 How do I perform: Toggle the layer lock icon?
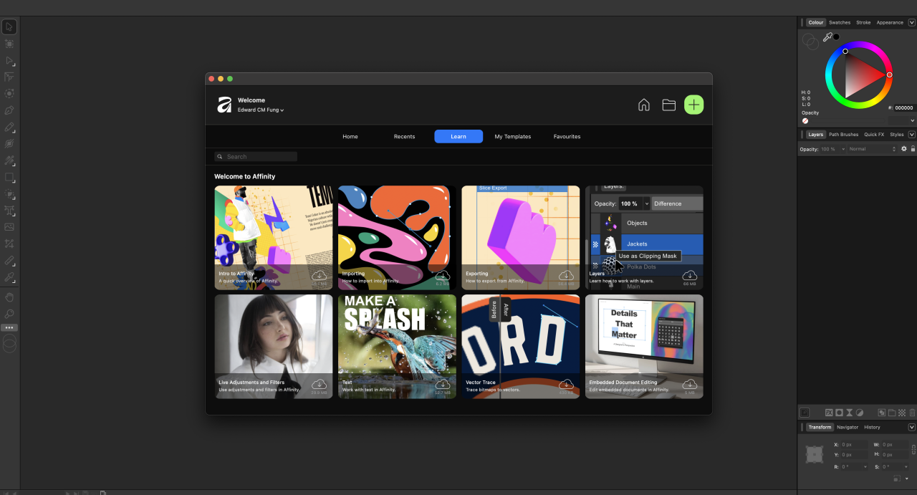pos(913,149)
